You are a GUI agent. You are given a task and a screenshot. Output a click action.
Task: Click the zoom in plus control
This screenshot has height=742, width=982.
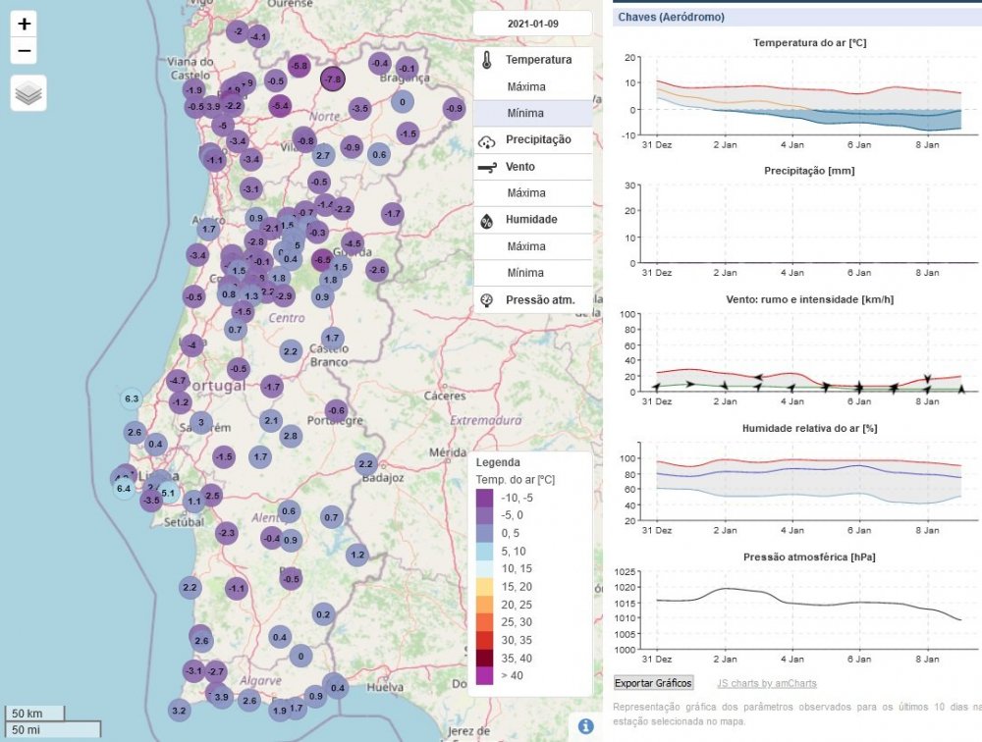tap(27, 24)
